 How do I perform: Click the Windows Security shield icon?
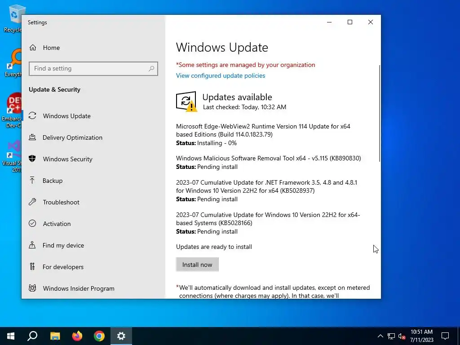[32, 159]
